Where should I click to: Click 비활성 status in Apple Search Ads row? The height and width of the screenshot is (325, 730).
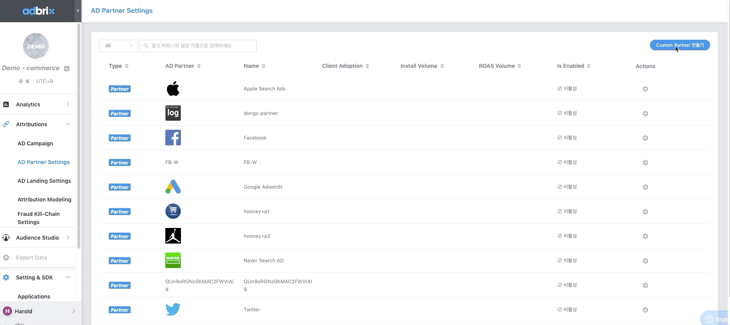[567, 88]
